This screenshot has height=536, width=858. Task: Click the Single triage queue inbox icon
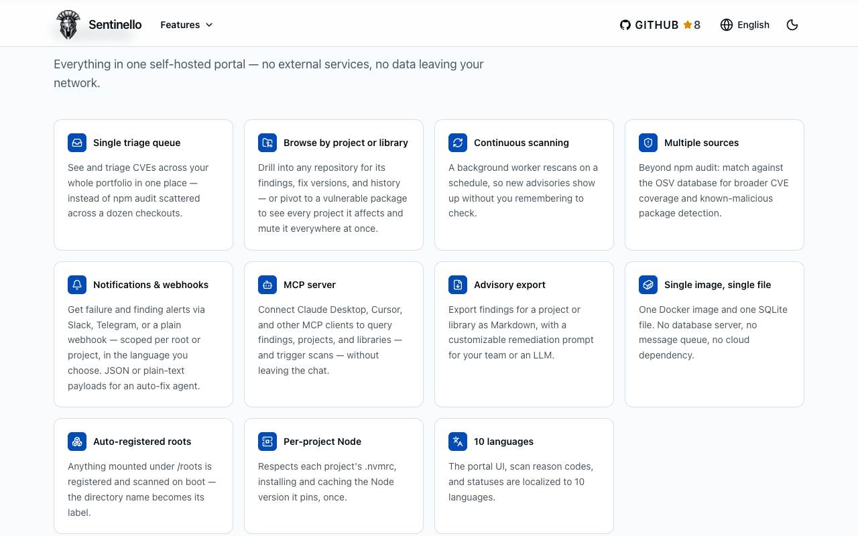(x=77, y=143)
